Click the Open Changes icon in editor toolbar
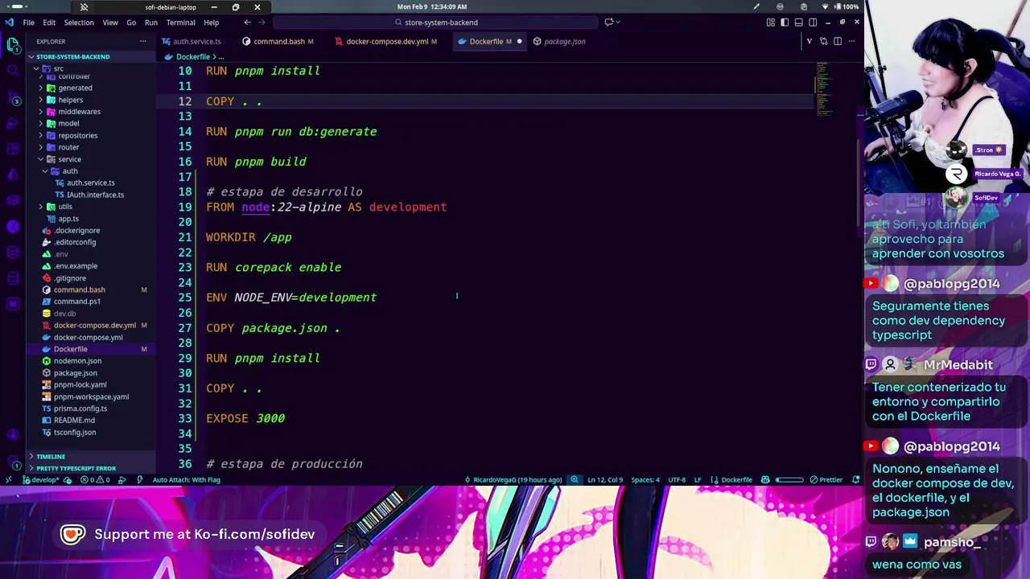 click(x=823, y=41)
